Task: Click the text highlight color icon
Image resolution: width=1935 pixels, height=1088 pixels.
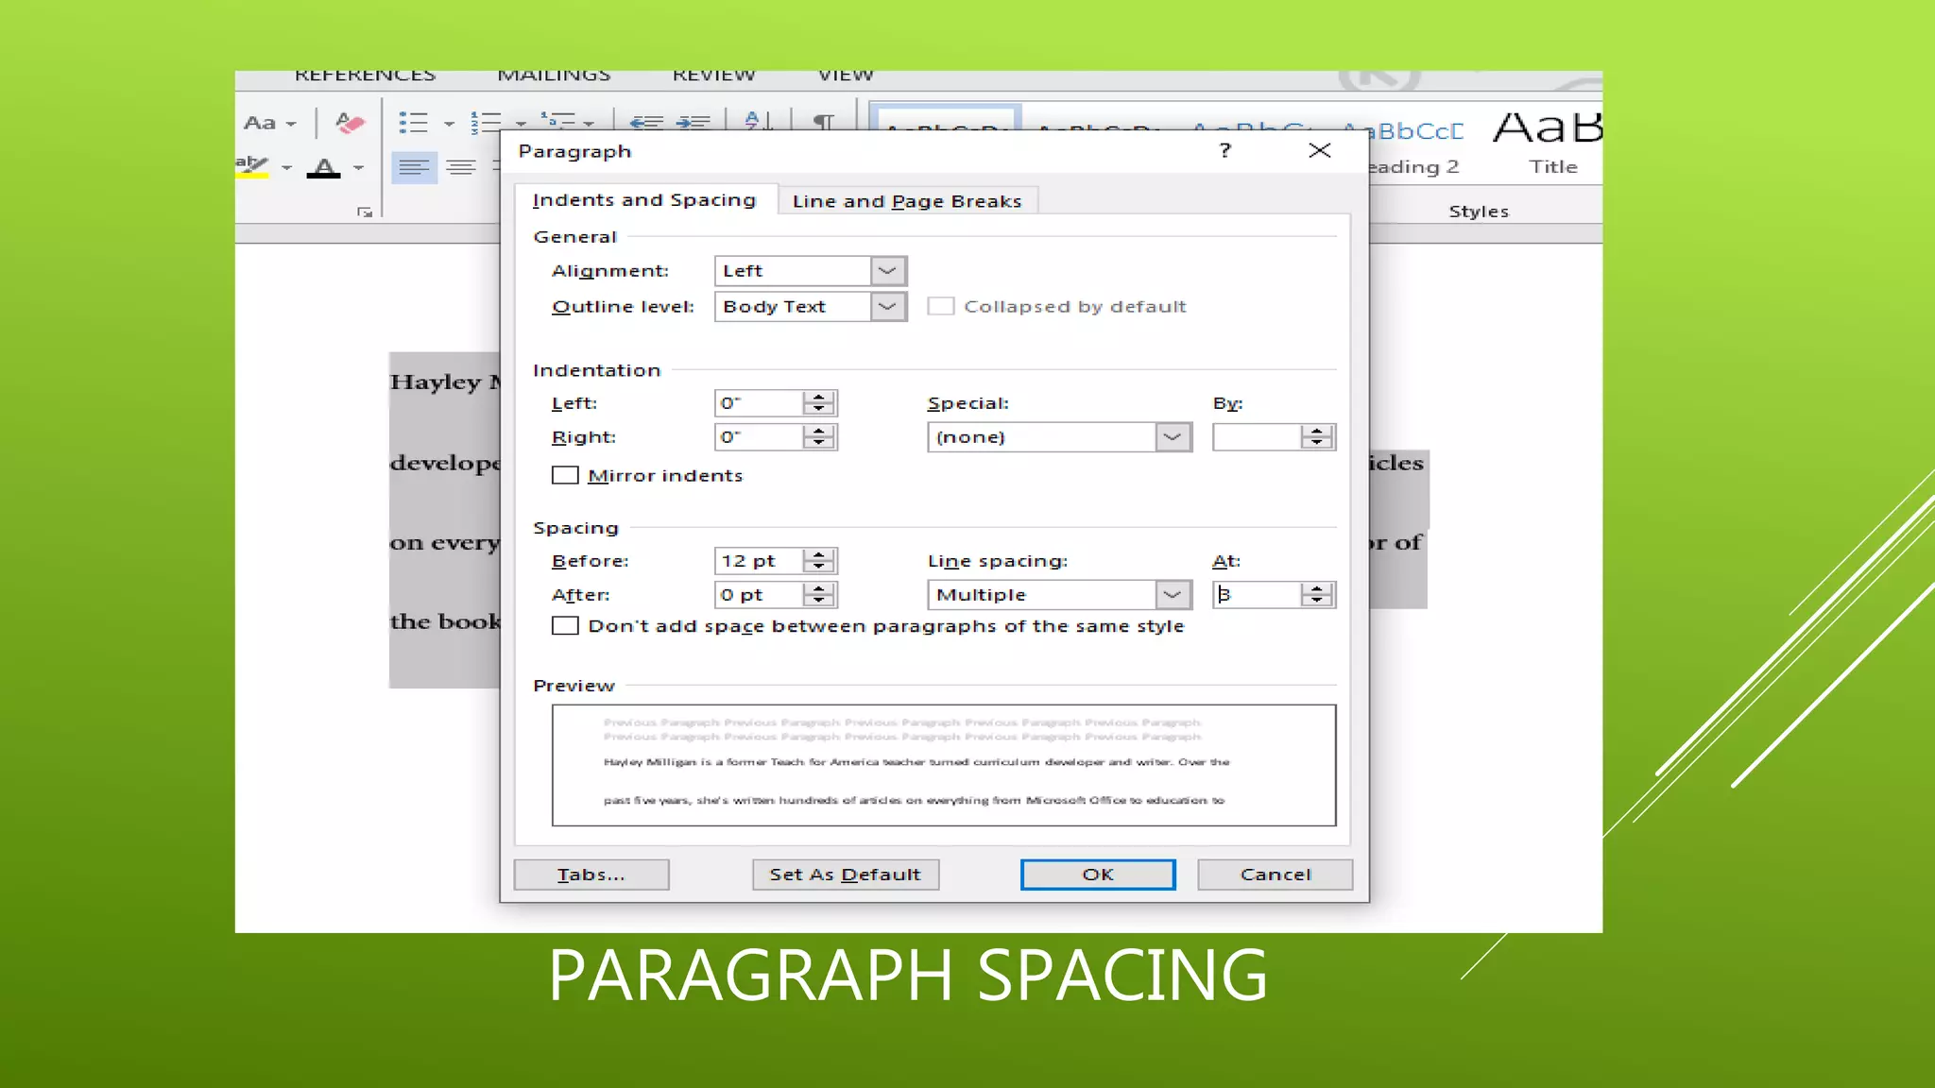Action: tap(252, 167)
